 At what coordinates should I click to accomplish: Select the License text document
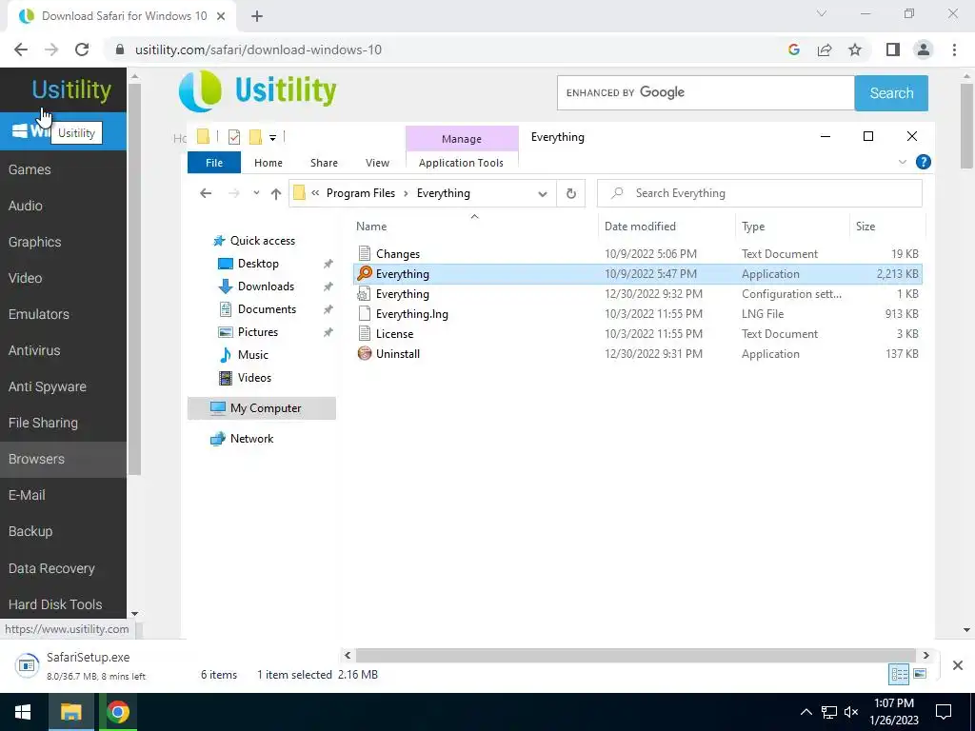point(394,334)
